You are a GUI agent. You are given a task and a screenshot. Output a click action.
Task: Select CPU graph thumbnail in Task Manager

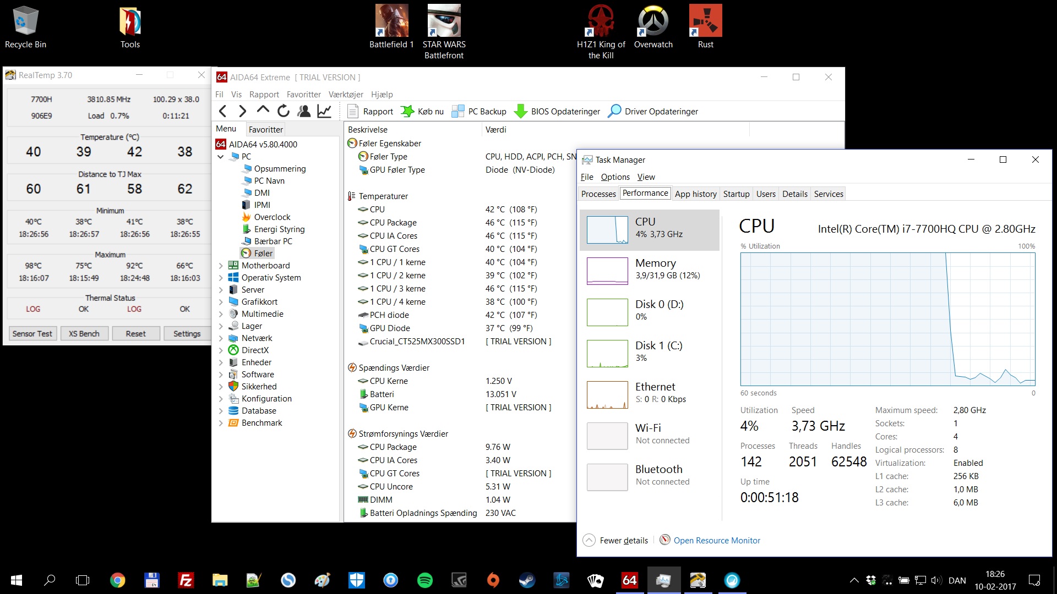click(x=607, y=229)
